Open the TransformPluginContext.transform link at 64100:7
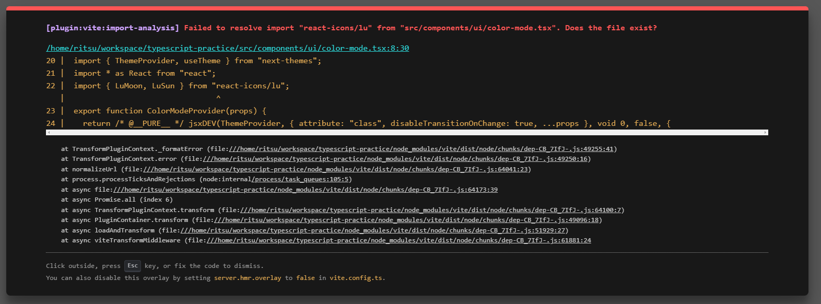The image size is (821, 304). 431,210
